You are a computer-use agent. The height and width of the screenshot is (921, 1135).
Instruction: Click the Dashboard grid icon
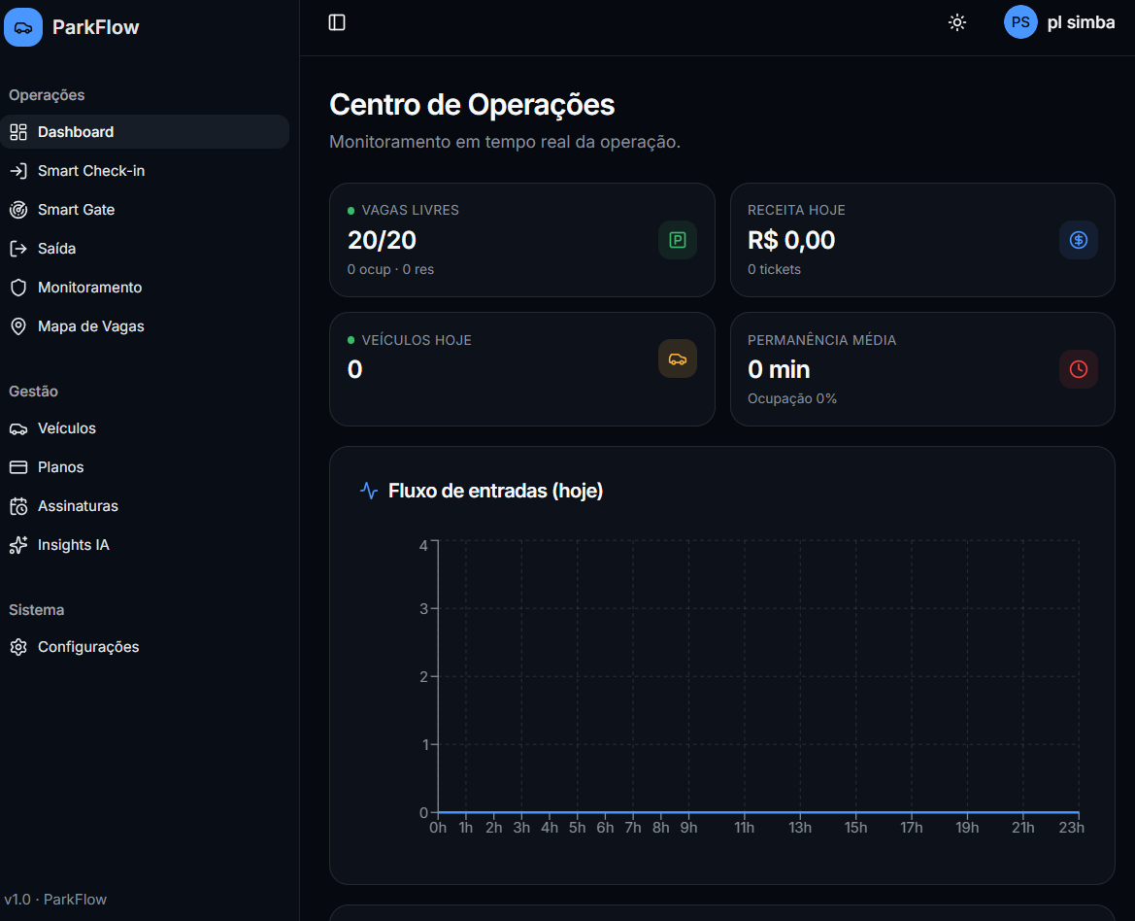click(18, 132)
